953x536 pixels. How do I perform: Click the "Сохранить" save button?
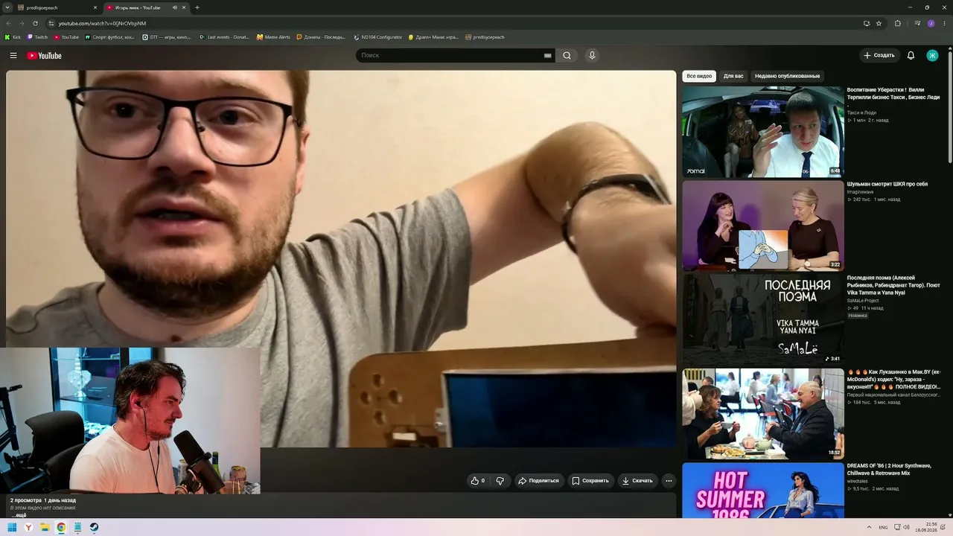tap(590, 481)
